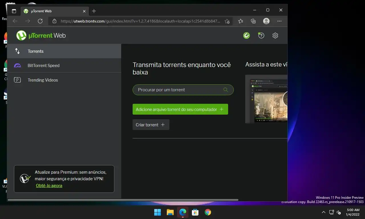This screenshot has height=219, width=365.
Task: Click the Torrents up-down arrows icon
Action: point(17,51)
